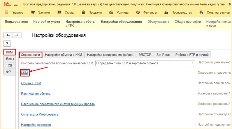The width and height of the screenshot is (232, 129).
Task: Click the factory icon for Производство
Action: pos(166,12)
